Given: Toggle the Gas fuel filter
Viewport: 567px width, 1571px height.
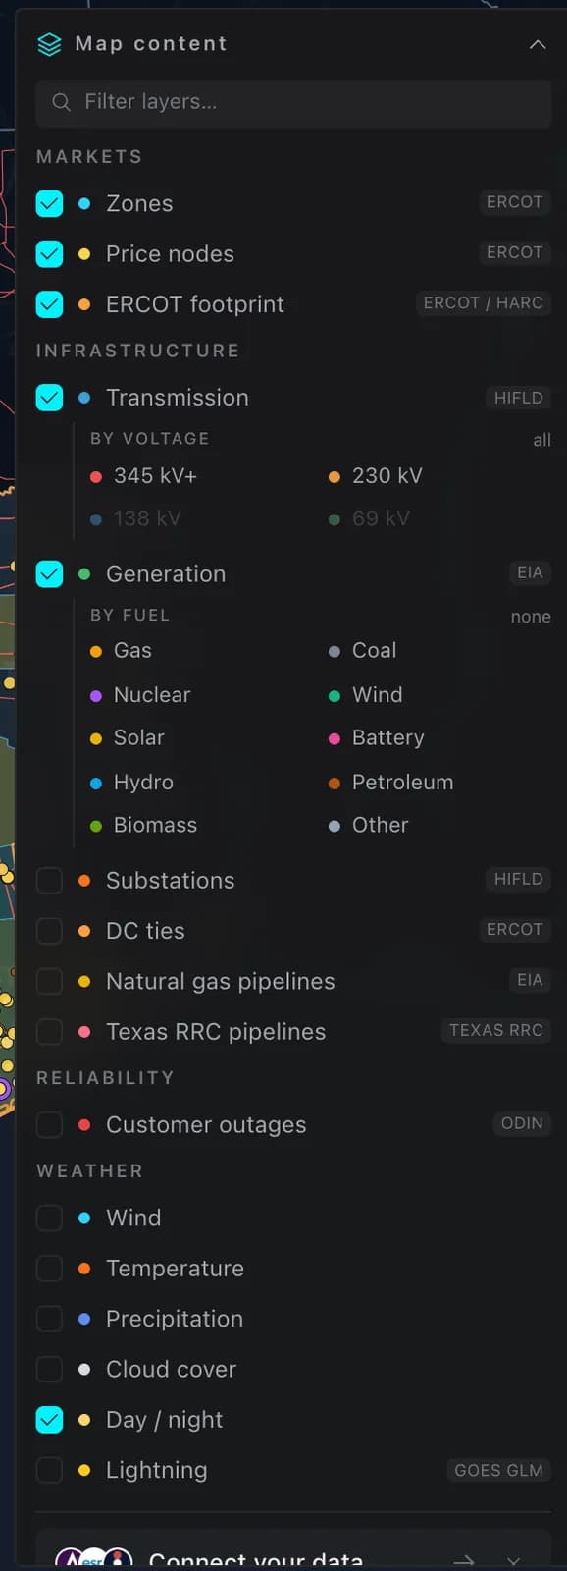Looking at the screenshot, I should [x=121, y=651].
